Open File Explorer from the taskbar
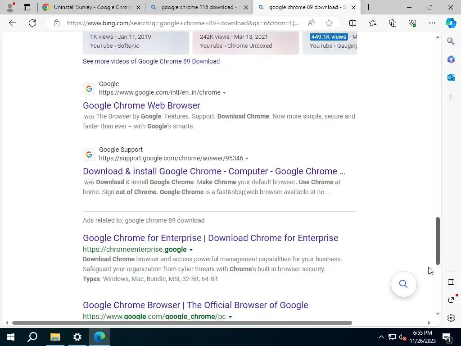The height and width of the screenshot is (346, 461). [55, 337]
